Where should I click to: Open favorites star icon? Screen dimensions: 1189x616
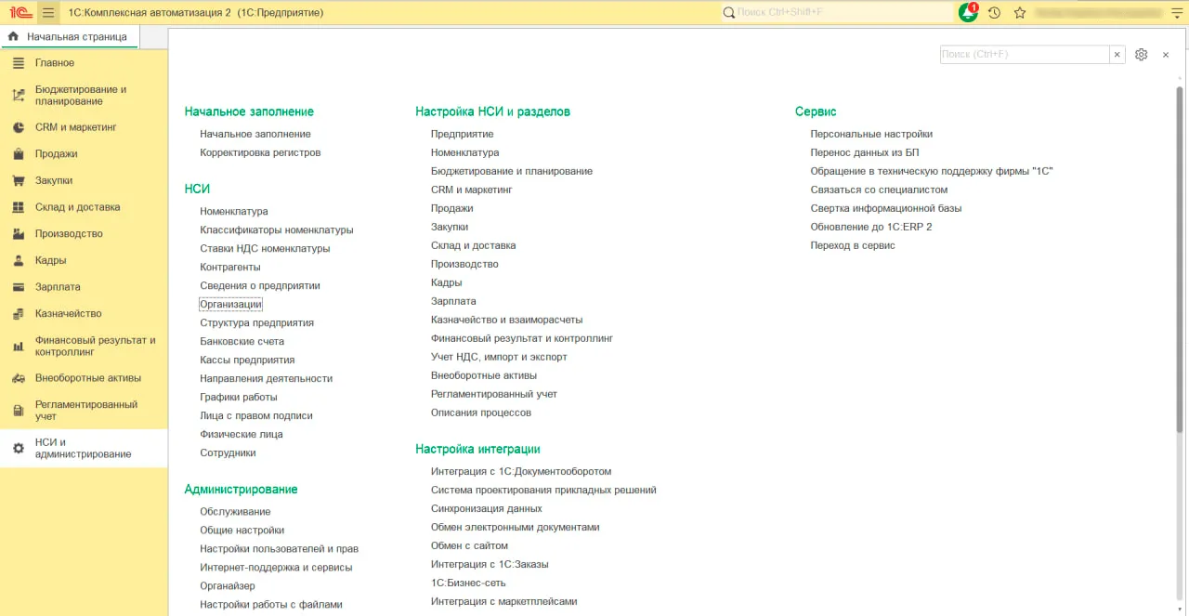coord(1020,13)
